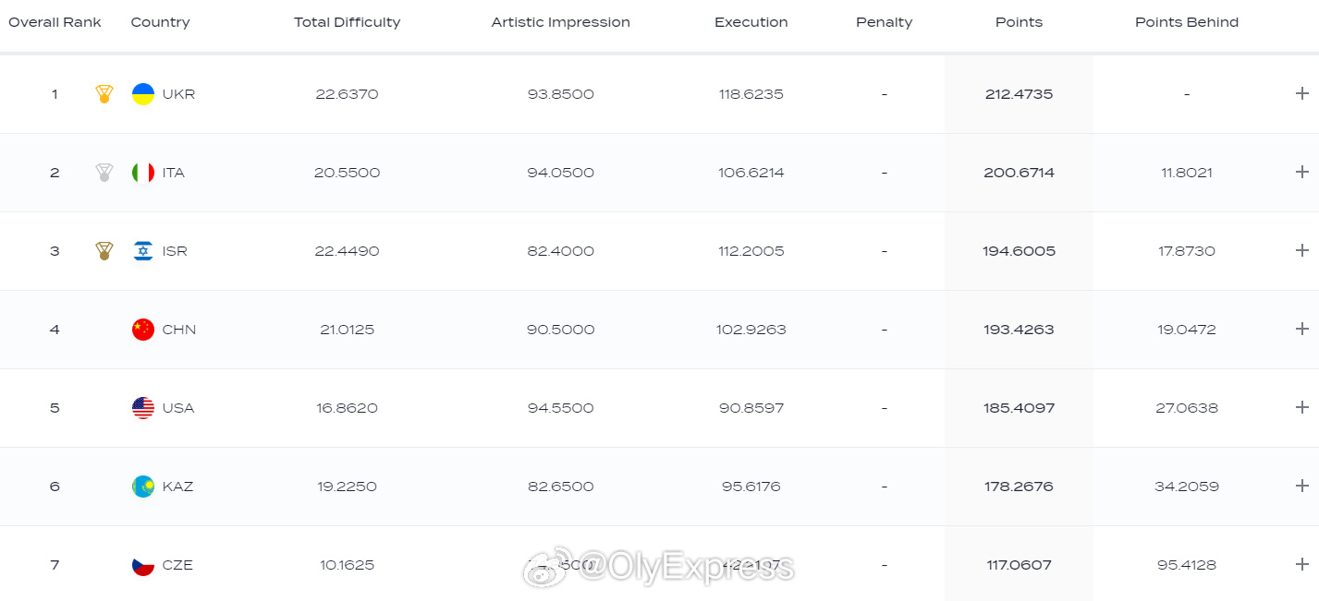Expand the UKR row details

coord(1301,93)
